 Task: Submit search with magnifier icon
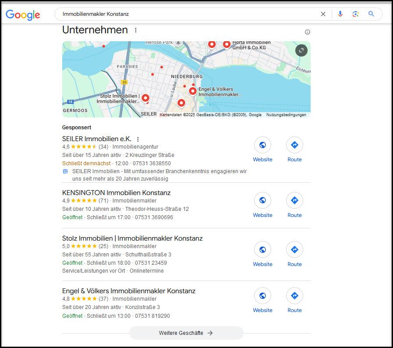371,14
